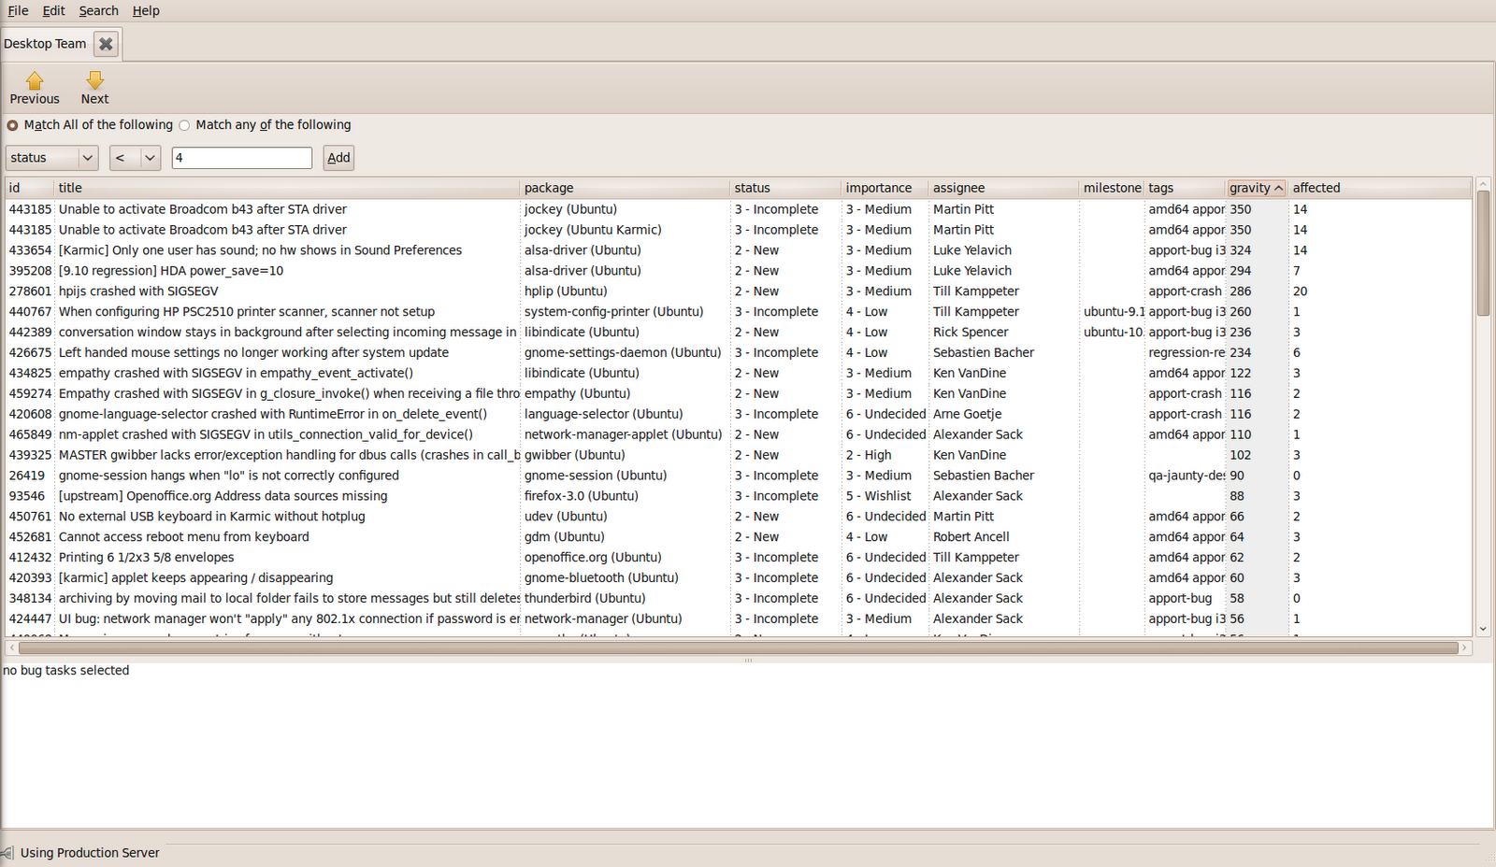Click the 'thunderbird (Ubuntu)' package cell
Viewport: 1496px width, 867px height.
(x=585, y=599)
